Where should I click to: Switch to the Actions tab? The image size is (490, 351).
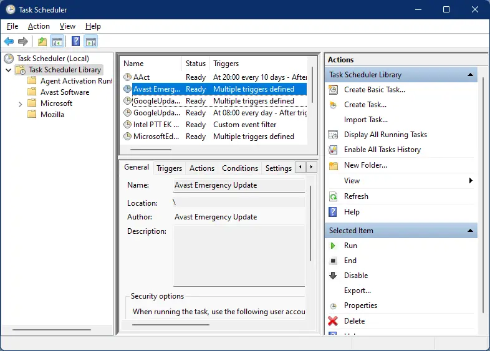202,168
